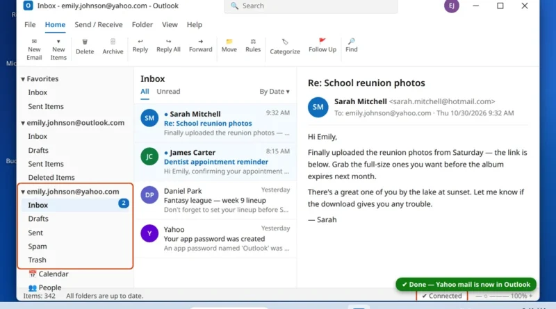Image resolution: width=556 pixels, height=309 pixels.
Task: Click the SM avatar in message list
Action: pos(149,118)
